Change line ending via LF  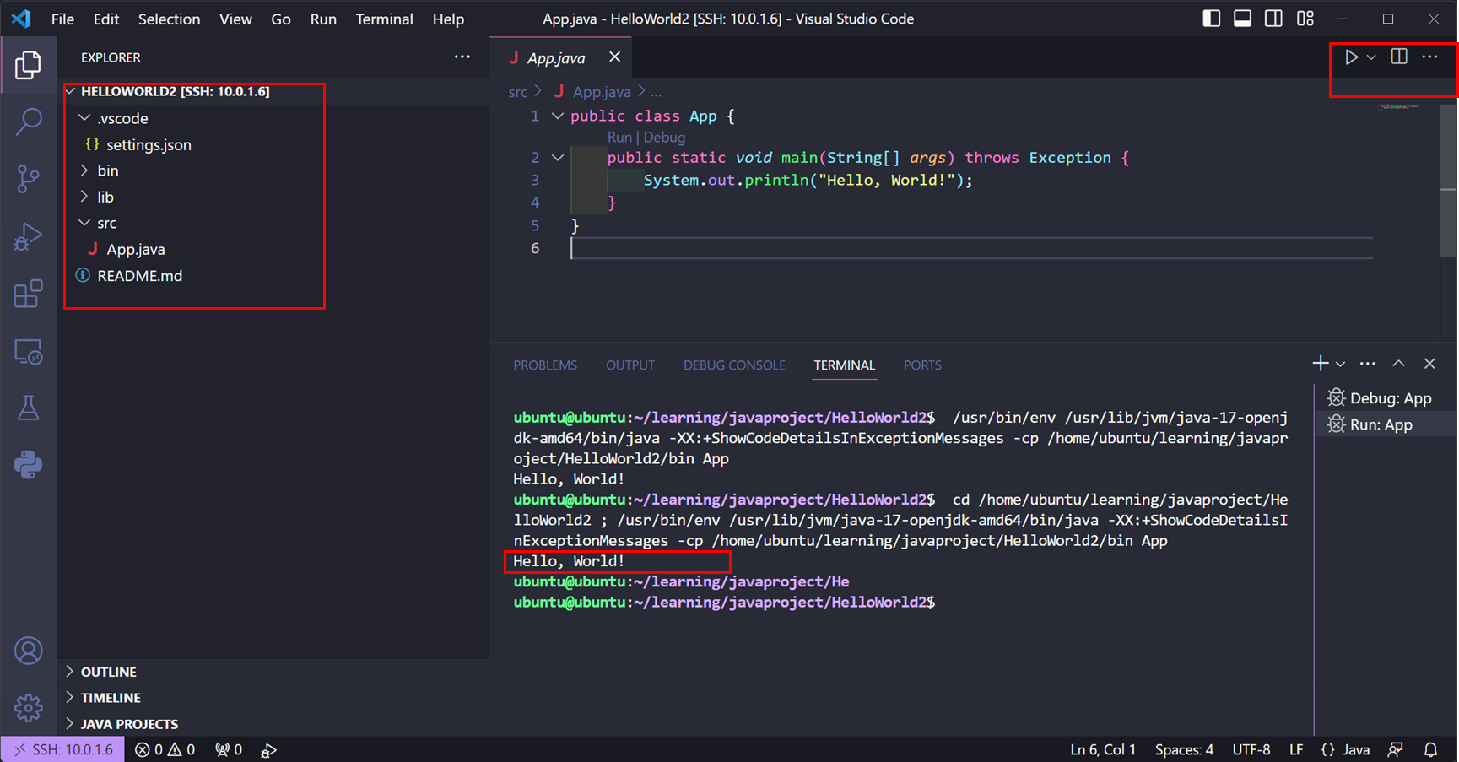(x=1296, y=749)
